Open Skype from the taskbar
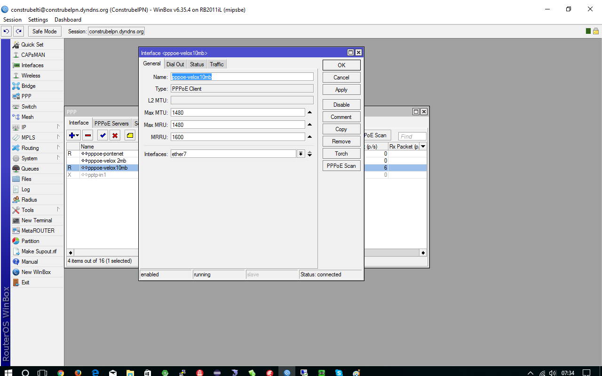 point(339,373)
